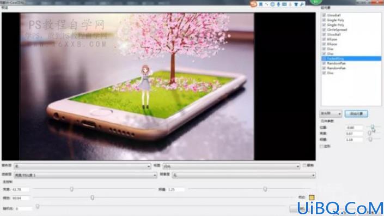The image size is (384, 216).
Task: Click the main control field showing 61.78
Action: click(x=20, y=189)
